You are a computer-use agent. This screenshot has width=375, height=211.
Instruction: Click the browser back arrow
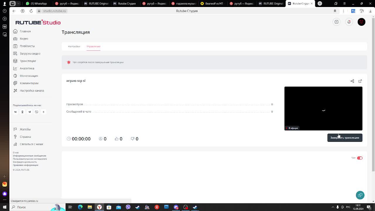[x=14, y=11]
